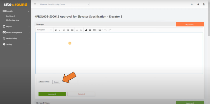Apply italic formatting in editor

tap(60, 30)
